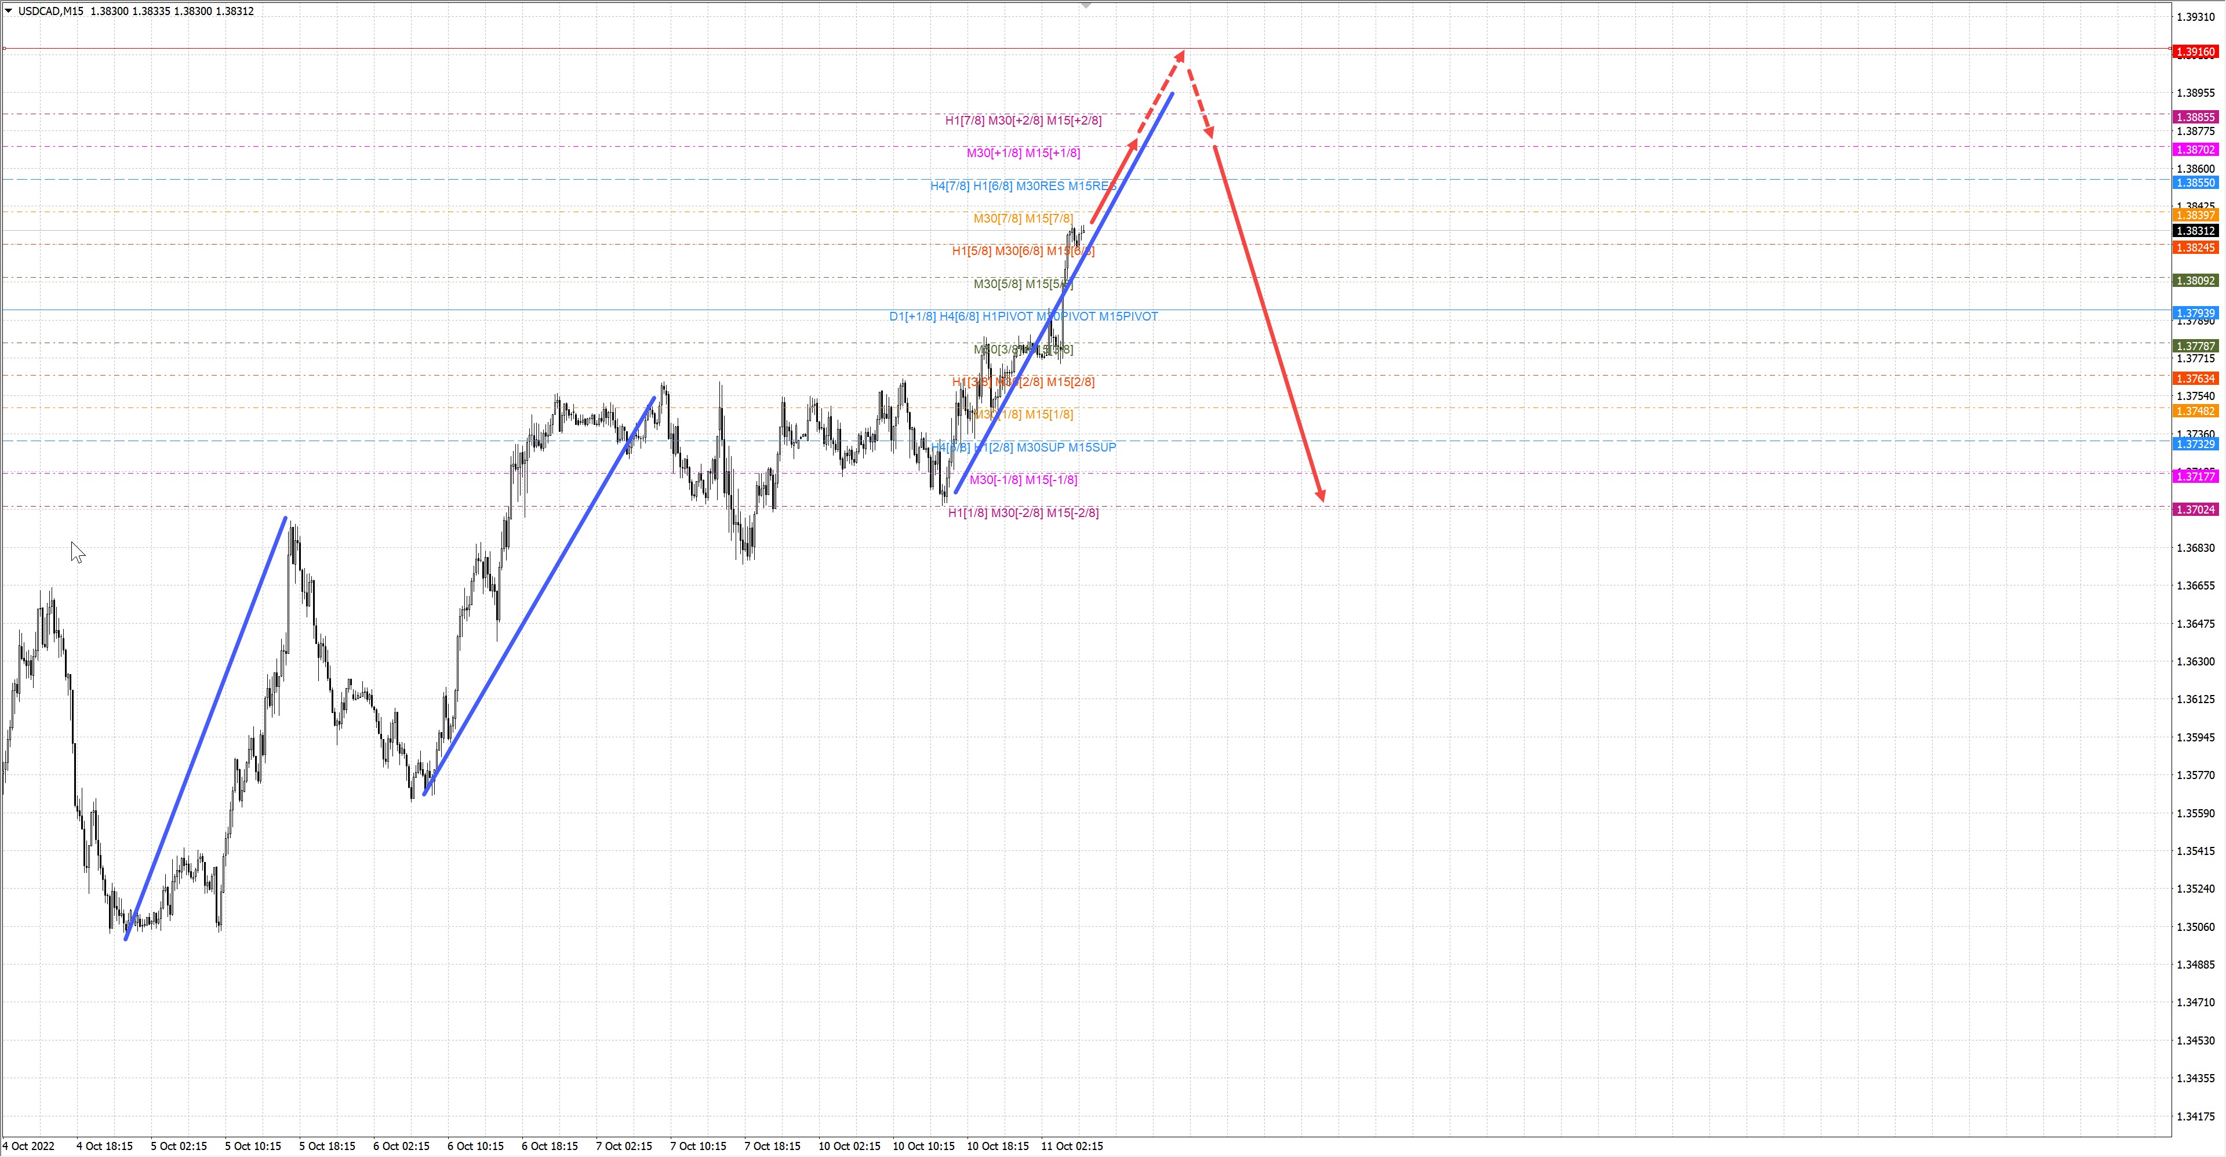2226x1157 pixels.
Task: Click the '11 Oct 02:15' time axis label
Action: tap(1071, 1146)
